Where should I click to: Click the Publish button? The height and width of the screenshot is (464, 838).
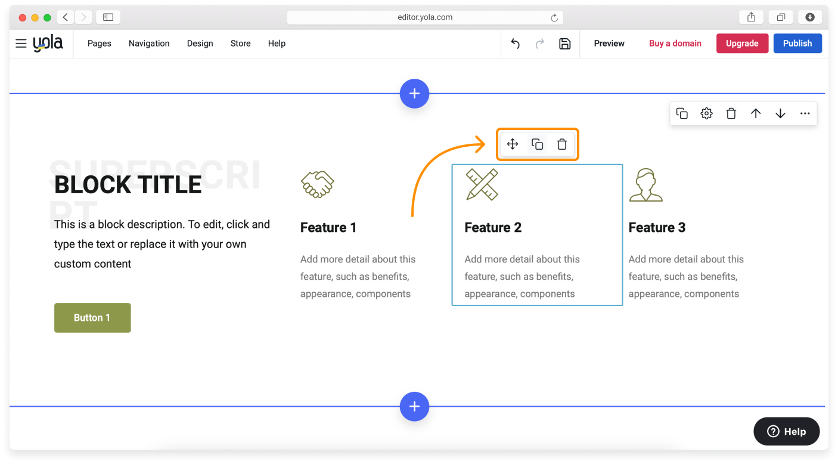797,44
